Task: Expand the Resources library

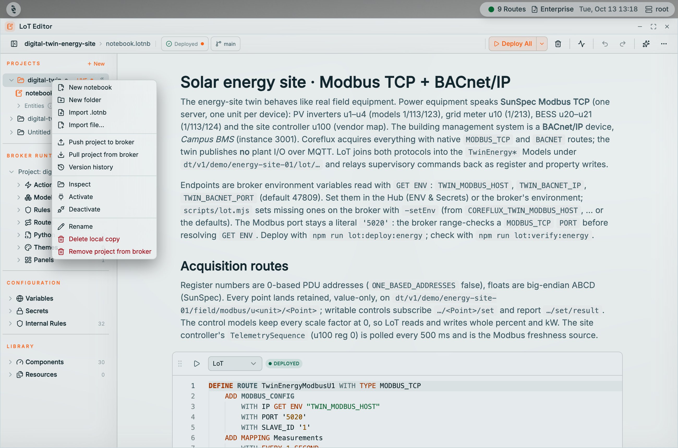Action: pos(10,375)
